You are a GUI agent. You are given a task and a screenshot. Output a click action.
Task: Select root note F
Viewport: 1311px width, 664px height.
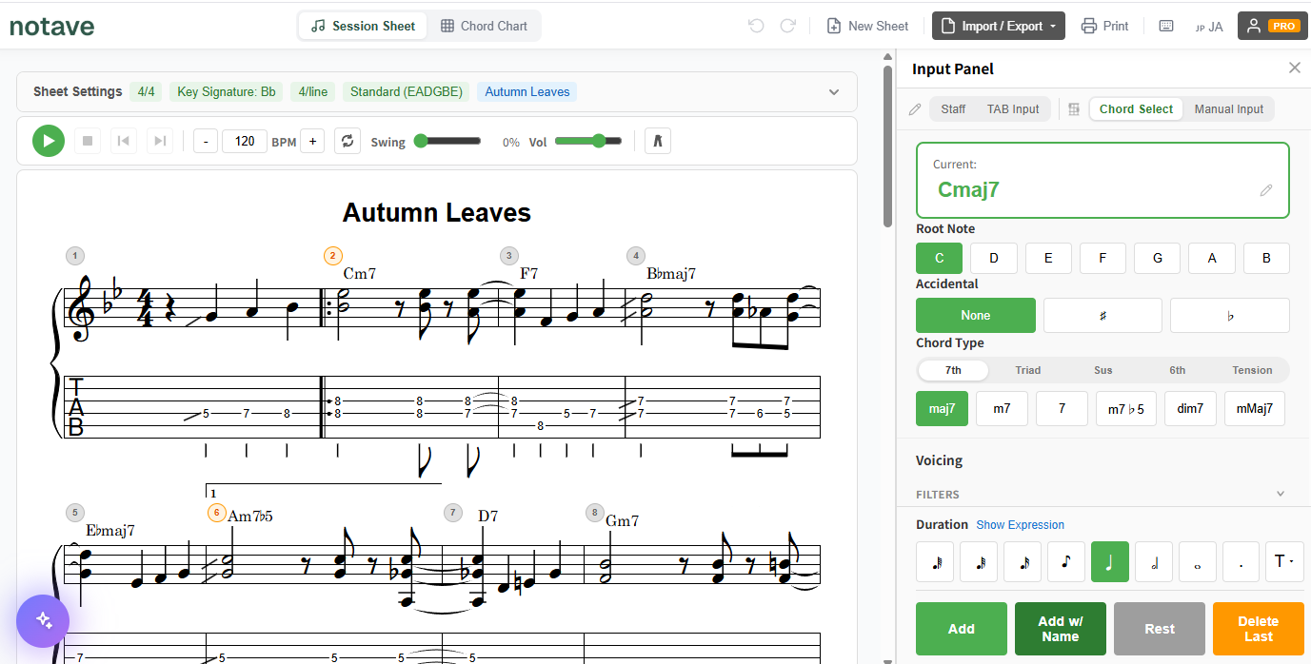coord(1102,258)
